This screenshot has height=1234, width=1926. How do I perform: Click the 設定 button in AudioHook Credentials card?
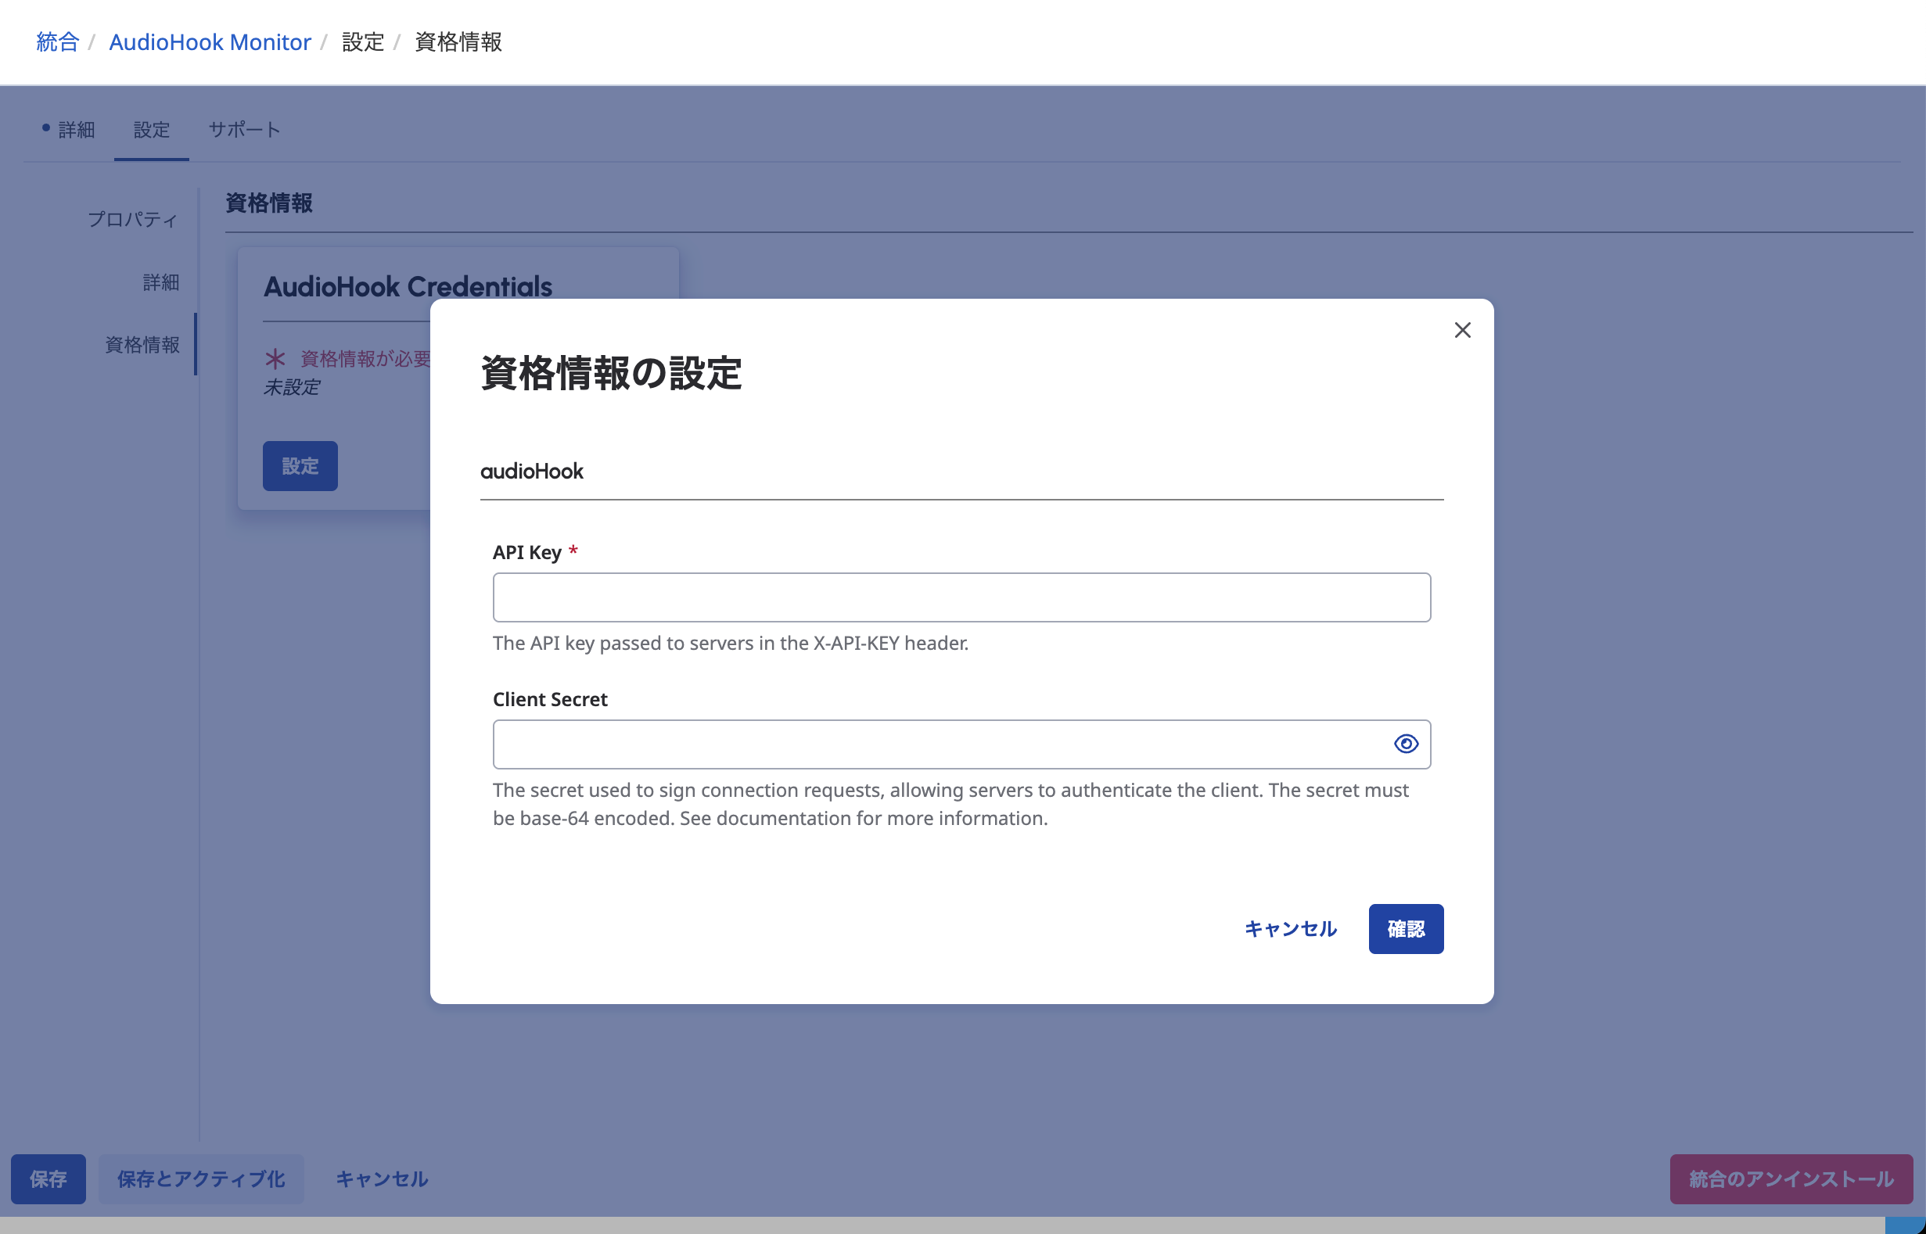(x=300, y=465)
